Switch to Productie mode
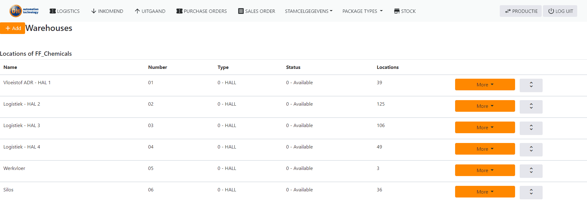Viewport: 587px width, 203px height. 521,11
